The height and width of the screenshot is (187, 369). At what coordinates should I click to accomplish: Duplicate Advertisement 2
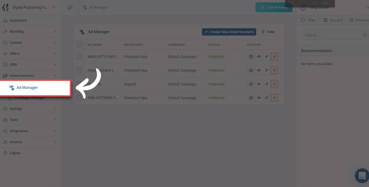coord(251,70)
